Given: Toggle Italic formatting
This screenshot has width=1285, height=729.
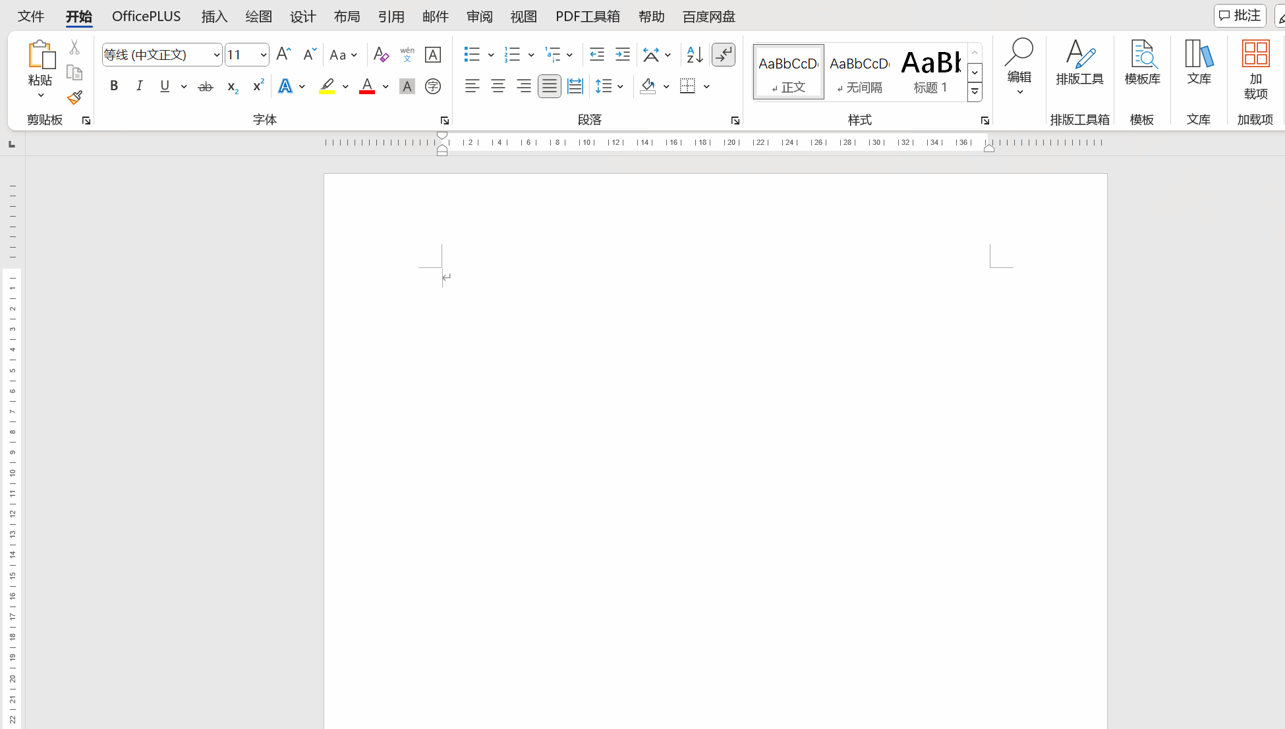Looking at the screenshot, I should click(x=139, y=86).
